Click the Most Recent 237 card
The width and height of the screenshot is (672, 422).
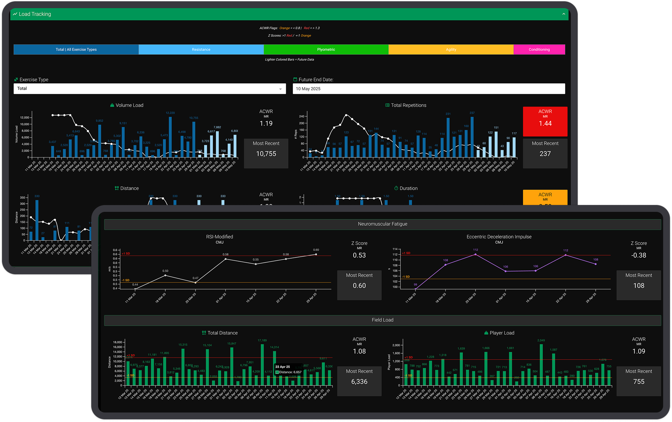pyautogui.click(x=545, y=153)
